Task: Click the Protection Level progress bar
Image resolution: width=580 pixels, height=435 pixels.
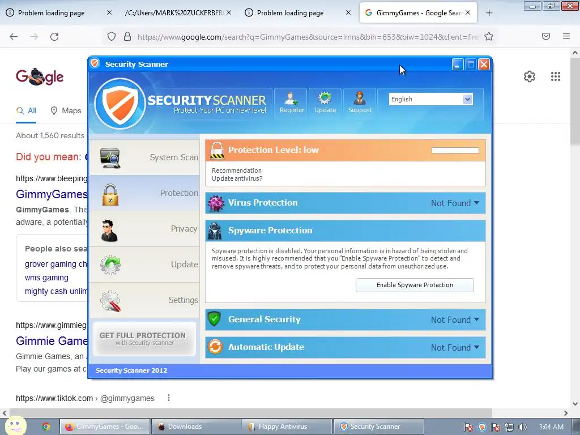Action: click(455, 150)
